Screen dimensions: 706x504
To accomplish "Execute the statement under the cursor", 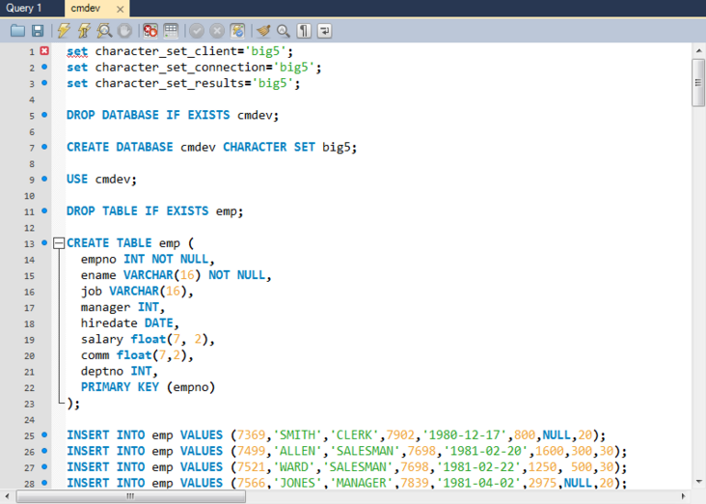I will [84, 31].
